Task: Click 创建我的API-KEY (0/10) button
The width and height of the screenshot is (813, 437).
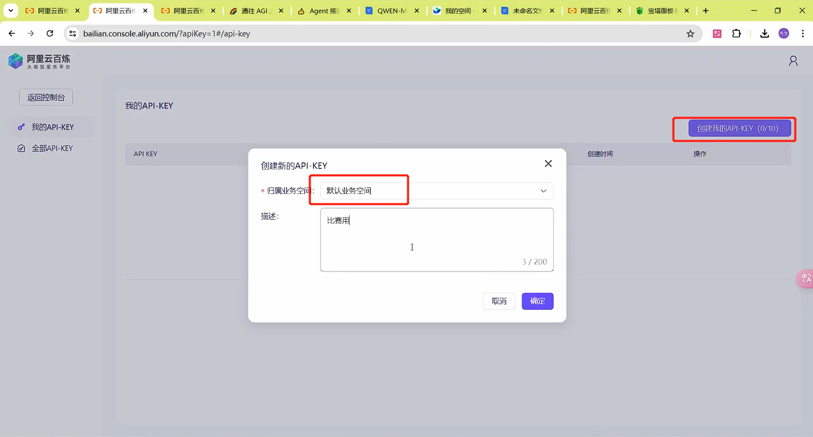Action: click(x=739, y=128)
